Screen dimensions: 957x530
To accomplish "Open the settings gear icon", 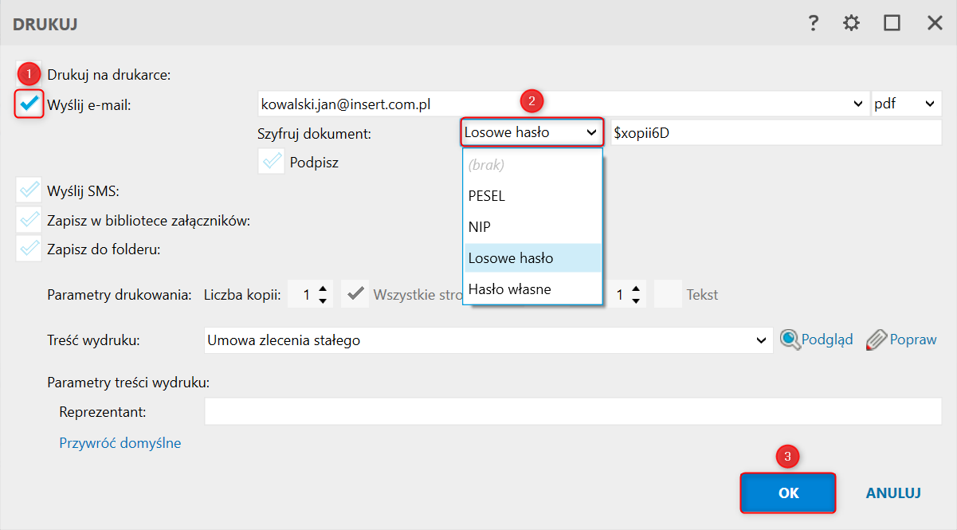I will pos(852,23).
